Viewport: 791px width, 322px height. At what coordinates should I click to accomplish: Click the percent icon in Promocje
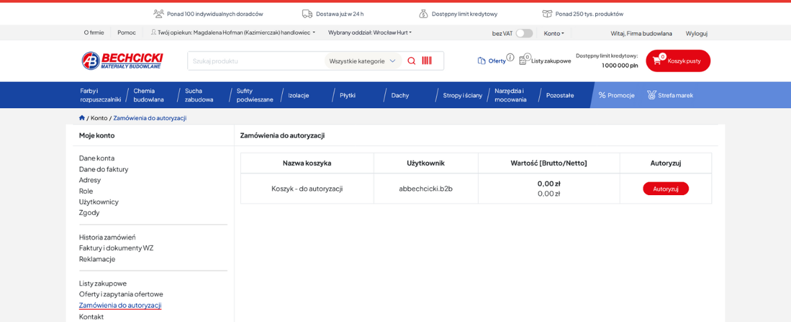pyautogui.click(x=602, y=95)
